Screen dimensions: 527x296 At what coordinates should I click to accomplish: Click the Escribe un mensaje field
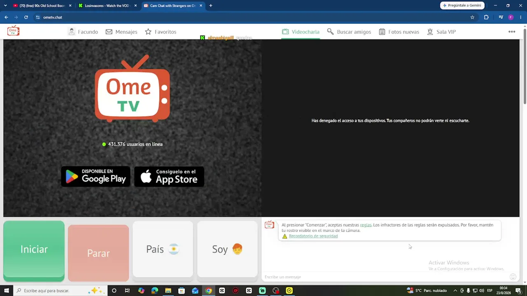point(385,277)
